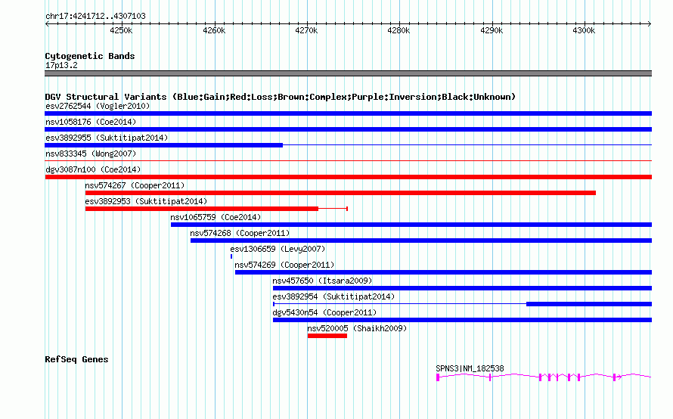Click the blue bar of nsv457650

(x=462, y=288)
